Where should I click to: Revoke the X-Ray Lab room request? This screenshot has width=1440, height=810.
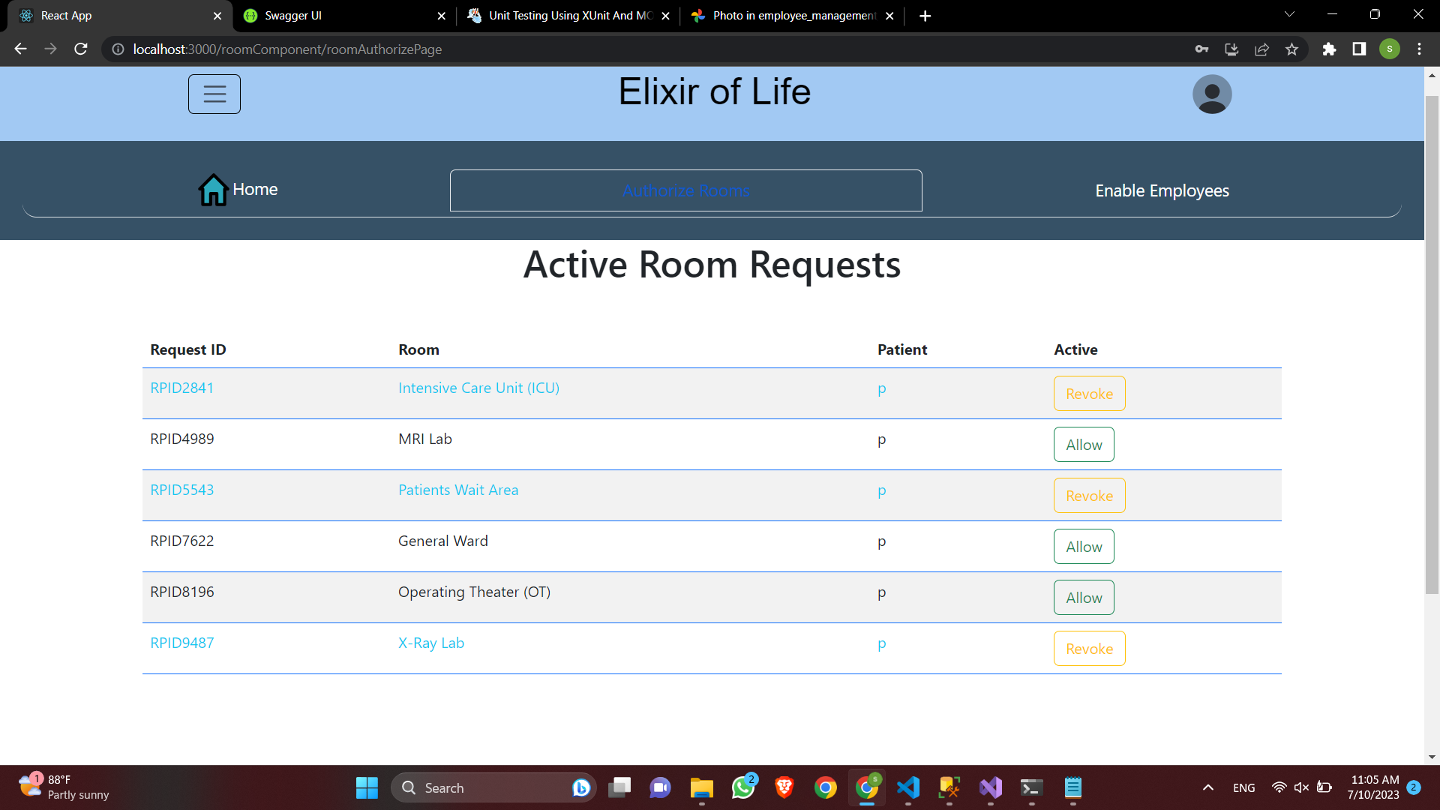coord(1089,648)
